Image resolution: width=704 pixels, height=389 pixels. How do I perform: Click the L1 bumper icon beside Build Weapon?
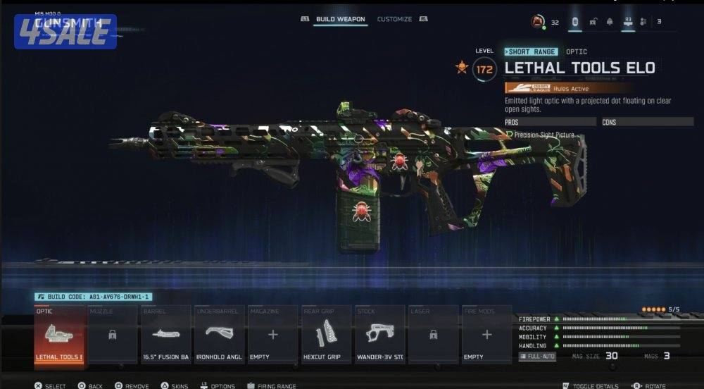[305, 19]
